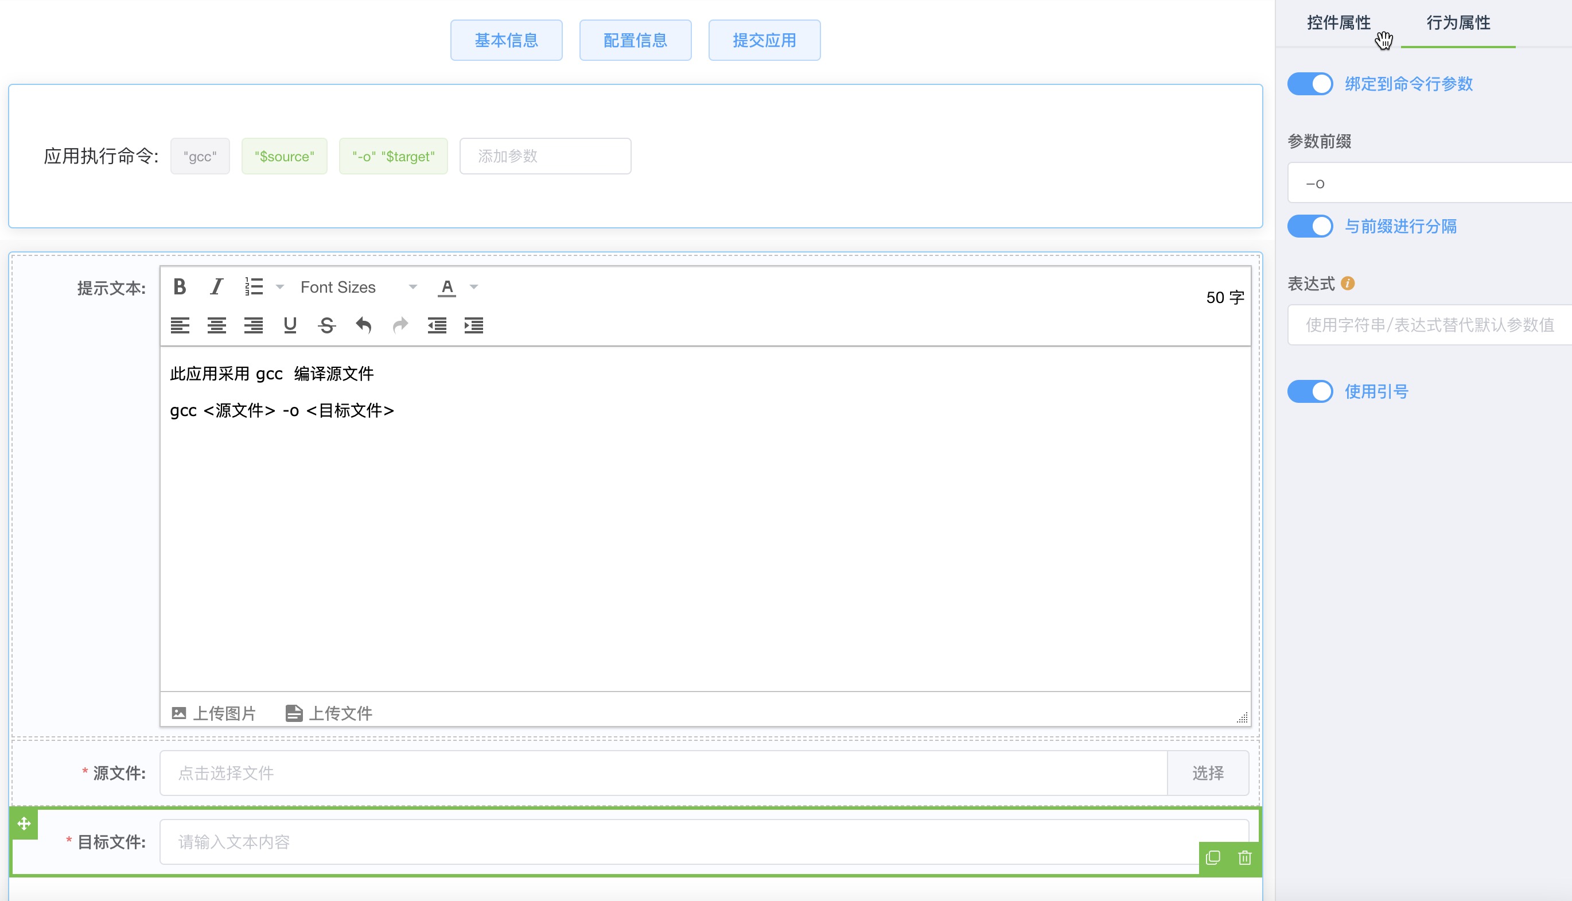Center align text in editor

click(x=216, y=325)
